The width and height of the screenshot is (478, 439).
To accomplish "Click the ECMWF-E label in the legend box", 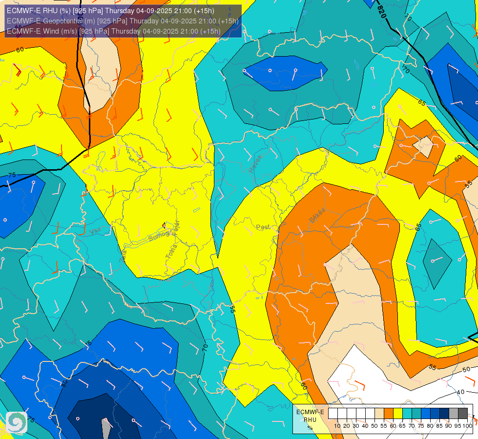I will click(311, 412).
